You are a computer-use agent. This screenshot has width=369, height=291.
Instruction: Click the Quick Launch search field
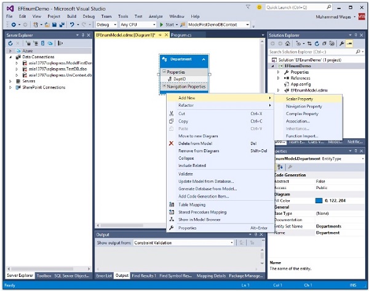pyautogui.click(x=299, y=7)
